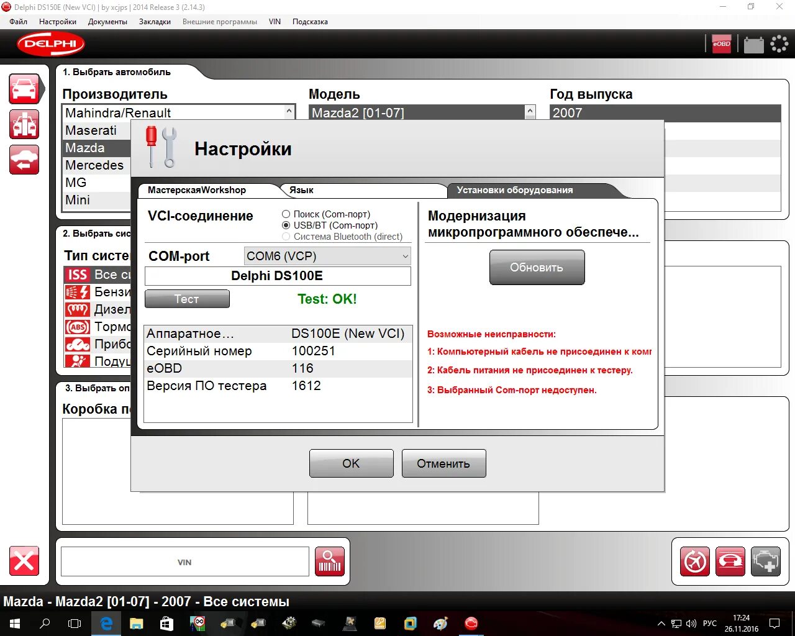Switch to МастерскаяWorkshop tab
This screenshot has width=795, height=636.
pos(197,190)
